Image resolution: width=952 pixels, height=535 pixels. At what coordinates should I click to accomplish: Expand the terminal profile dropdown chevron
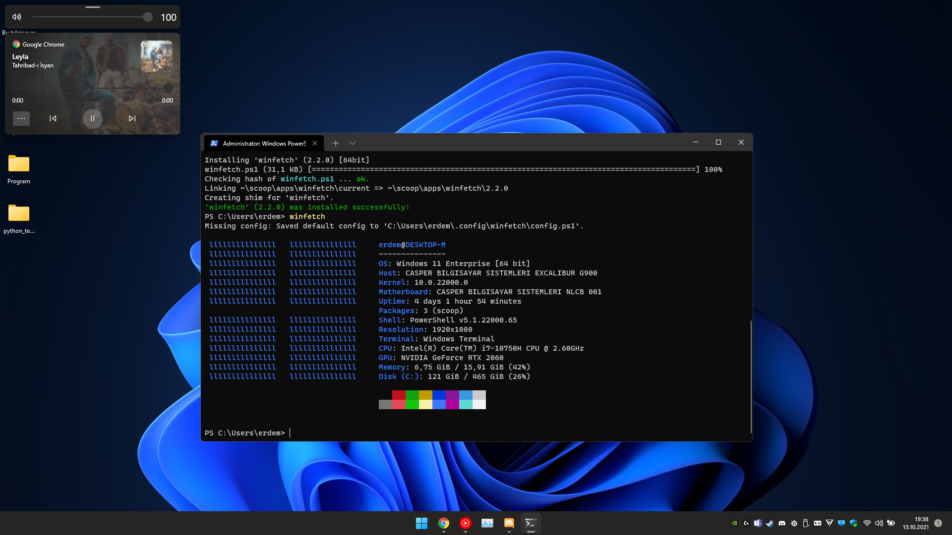353,143
